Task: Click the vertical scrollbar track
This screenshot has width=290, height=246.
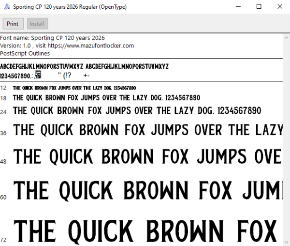Action: click(x=287, y=140)
